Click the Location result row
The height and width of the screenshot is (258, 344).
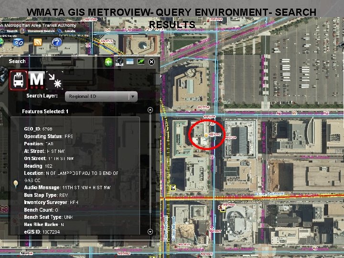pyautogui.click(x=71, y=177)
